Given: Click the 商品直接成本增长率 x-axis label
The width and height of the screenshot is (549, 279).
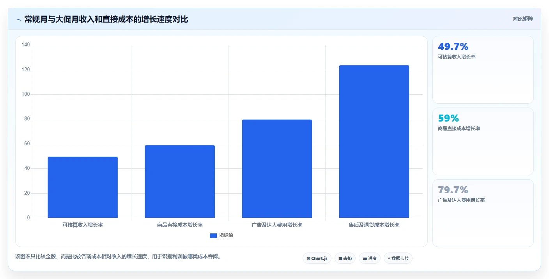Looking at the screenshot, I should 180,225.
